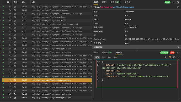This screenshot has width=181, height=102.
Task: Switch to the 总览 tab
Action: coord(96,2)
